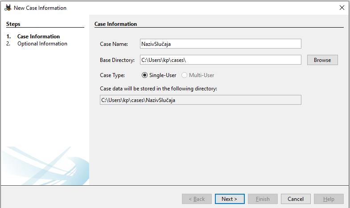This screenshot has width=350, height=208.
Task: Click into the Case Name text field
Action: tap(220, 44)
